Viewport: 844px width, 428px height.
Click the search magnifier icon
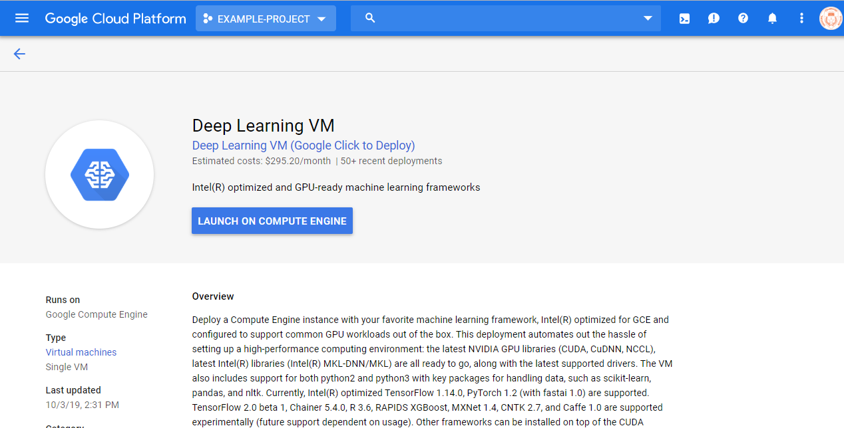tap(371, 19)
